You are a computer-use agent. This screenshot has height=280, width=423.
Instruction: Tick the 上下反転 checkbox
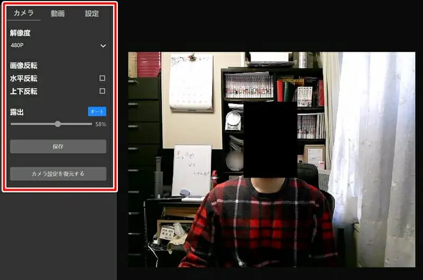pyautogui.click(x=103, y=91)
